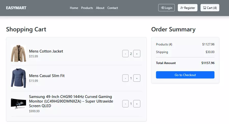Screen dimensions: 229x124
Task: Click the Mens Casual Slim Fit image
Action: (x=18, y=78)
